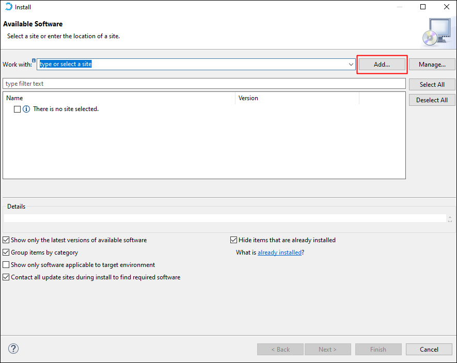Click the info icon beside 'There is no site selected'
This screenshot has height=363, width=457.
coord(26,109)
